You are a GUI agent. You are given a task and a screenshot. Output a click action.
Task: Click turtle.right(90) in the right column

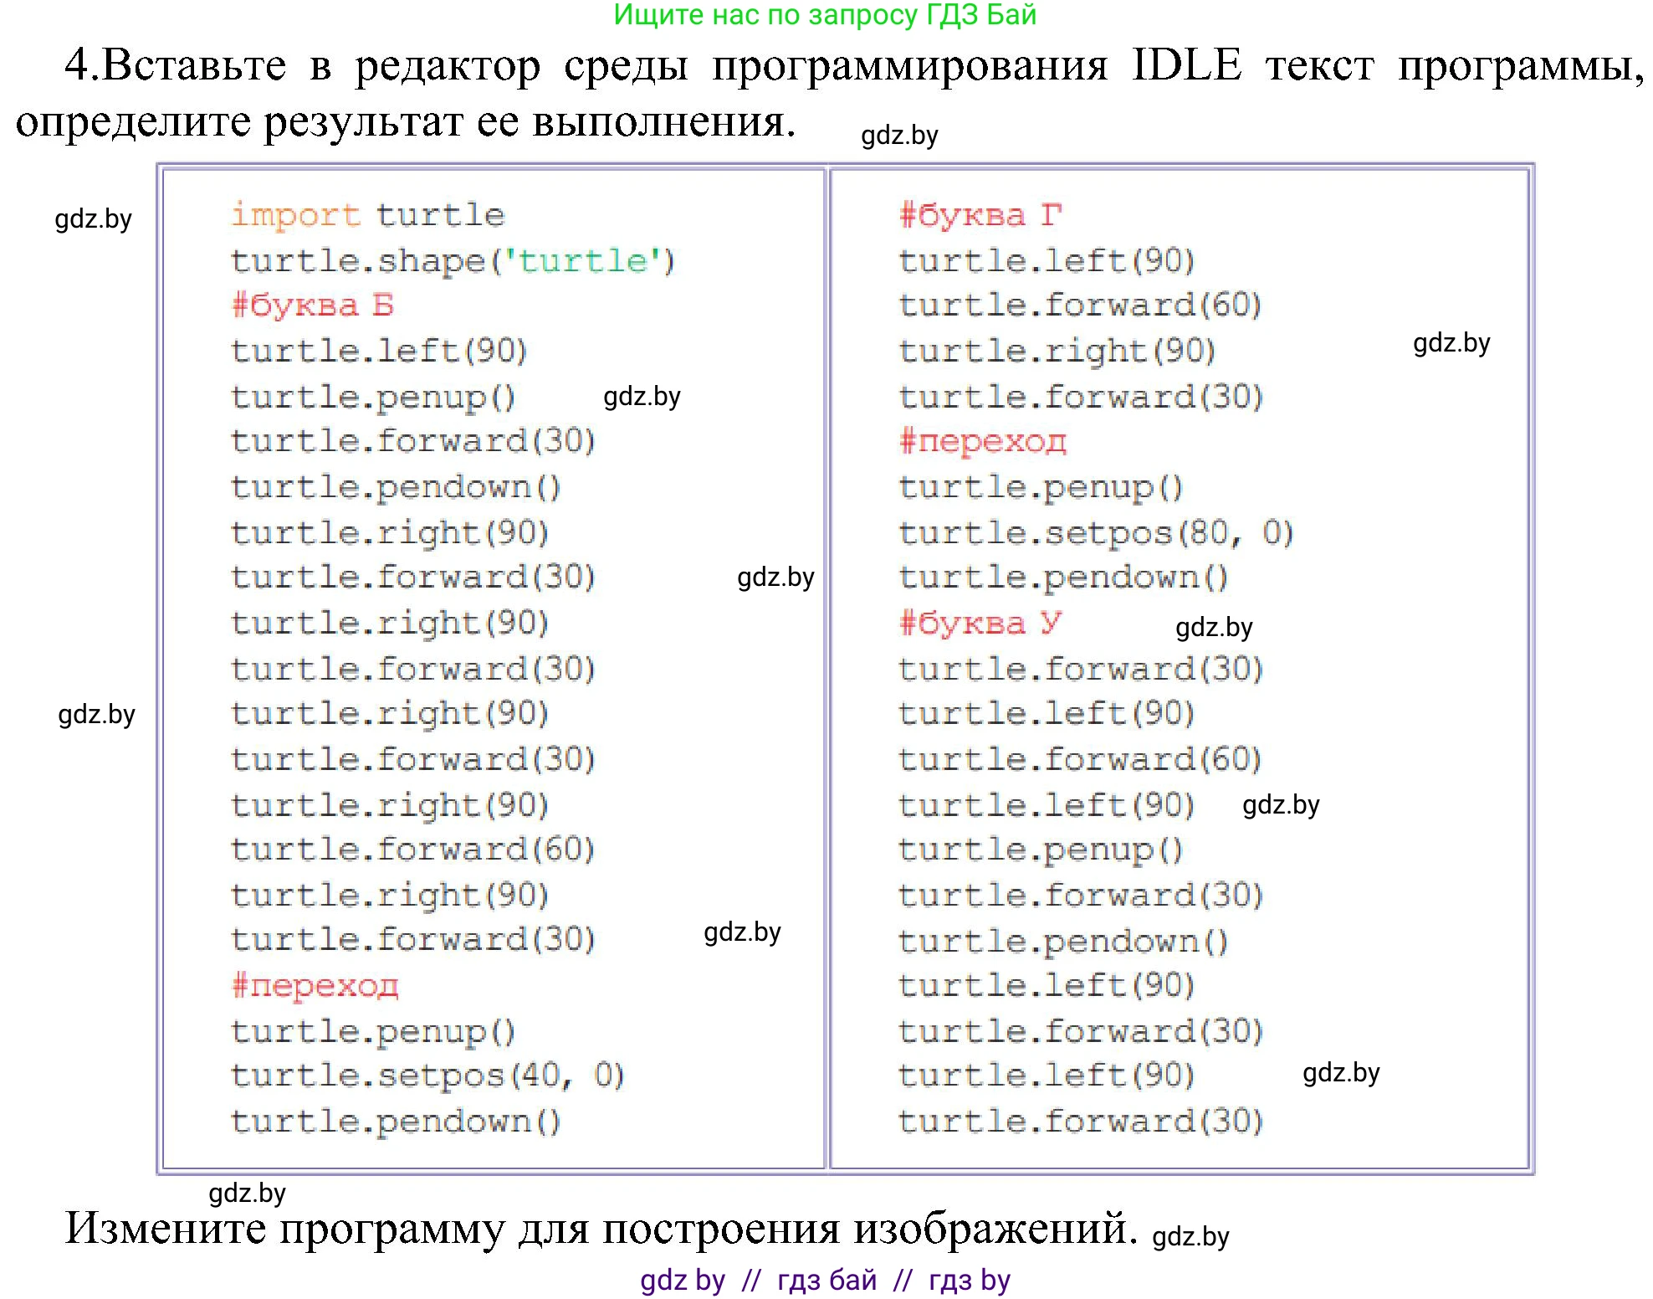pos(1057,351)
